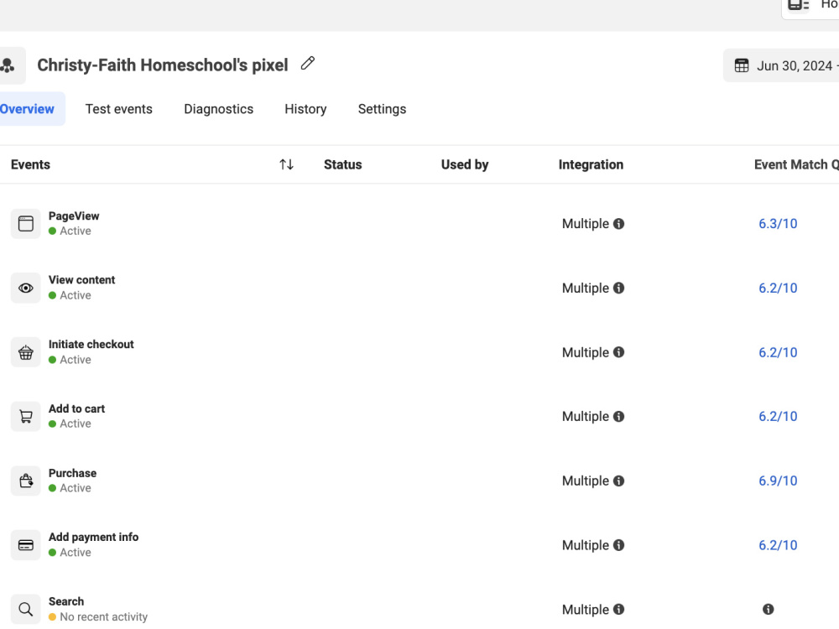Screen dimensions: 839x629
Task: Show integration info for Purchase row
Action: [618, 481]
